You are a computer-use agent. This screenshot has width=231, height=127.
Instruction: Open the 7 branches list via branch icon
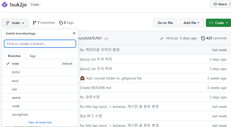(x=34, y=23)
